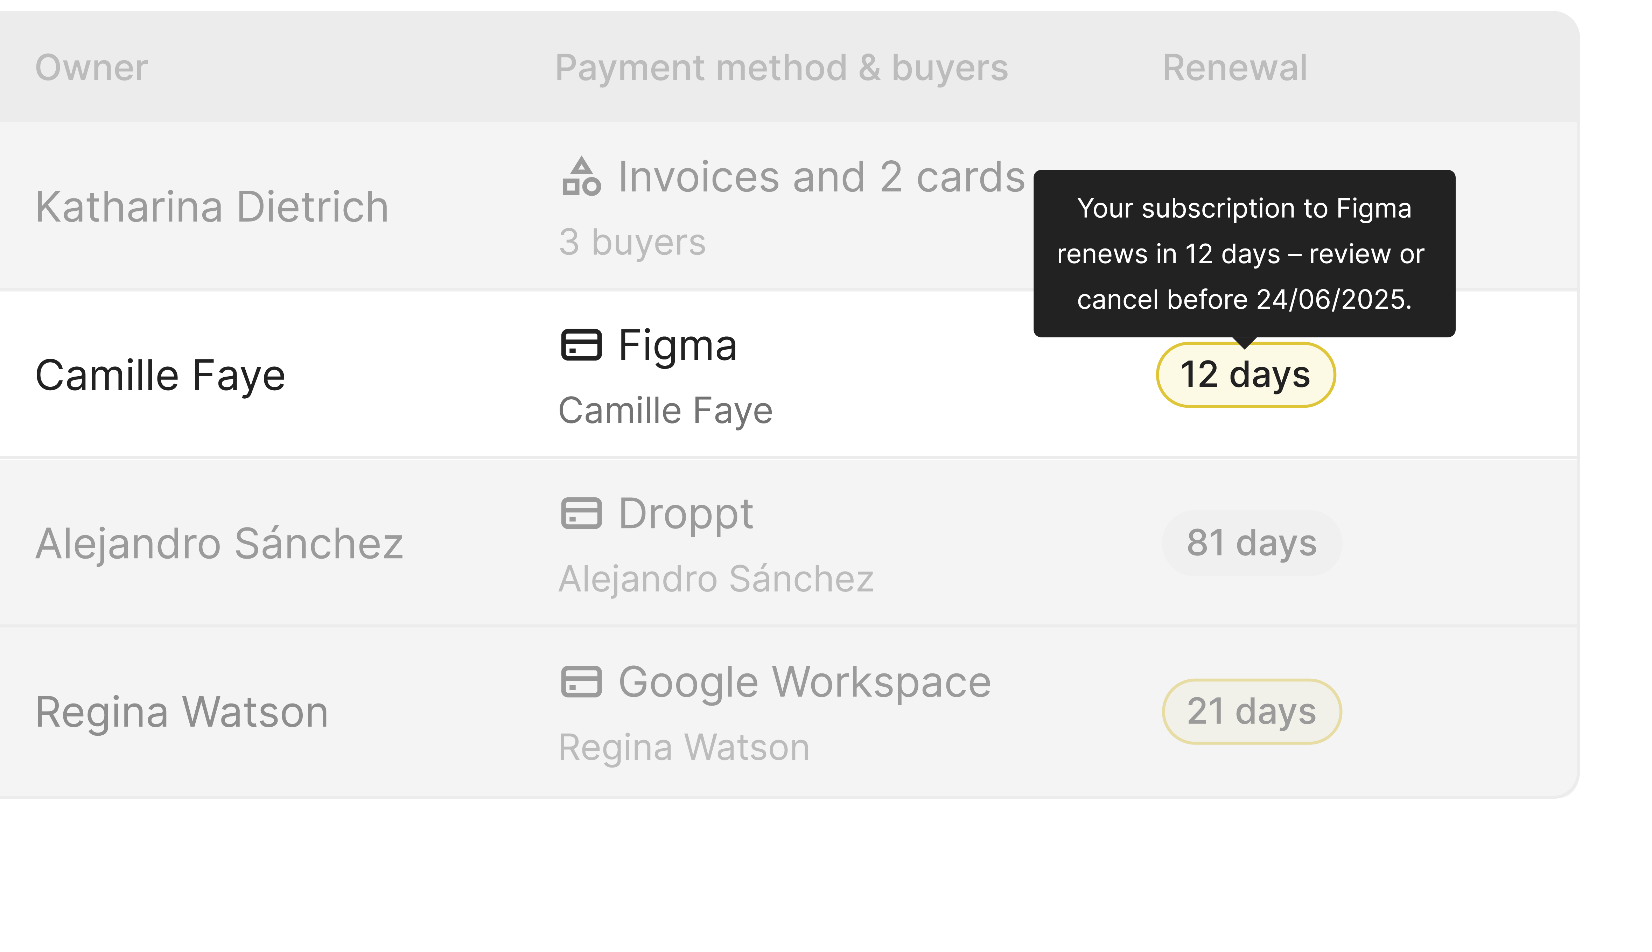The image size is (1652, 952).
Task: Click the 3 buyers text
Action: coord(632,242)
